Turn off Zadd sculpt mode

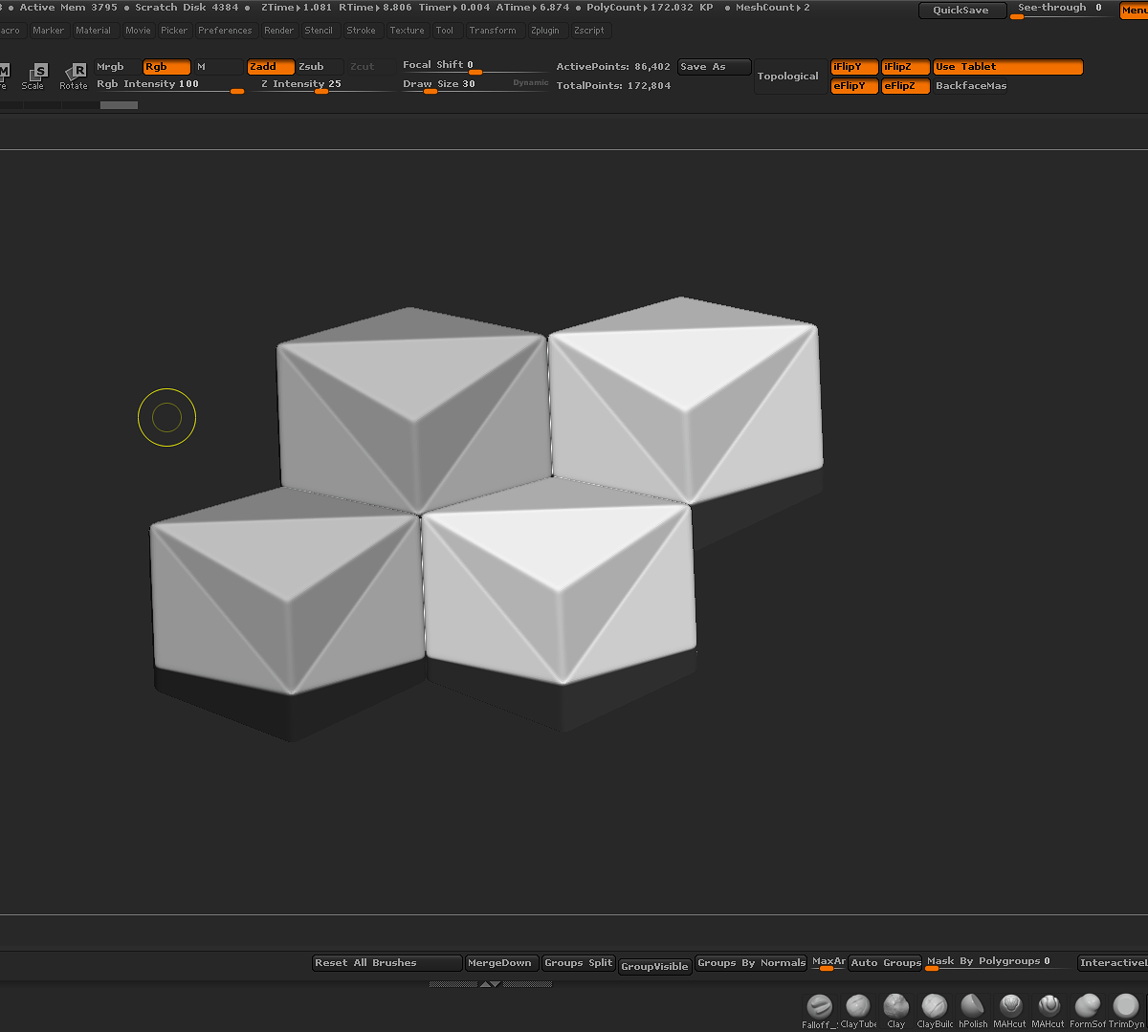pos(271,67)
